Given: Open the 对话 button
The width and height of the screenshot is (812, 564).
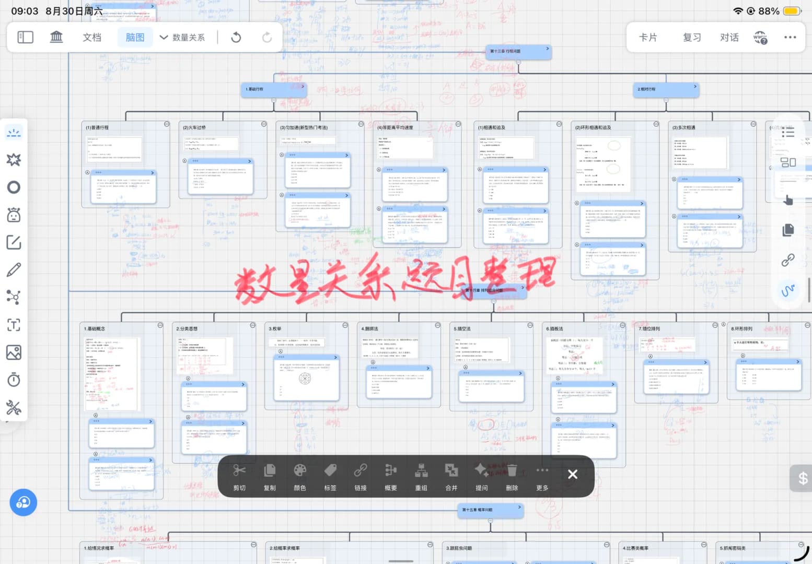Looking at the screenshot, I should point(729,37).
